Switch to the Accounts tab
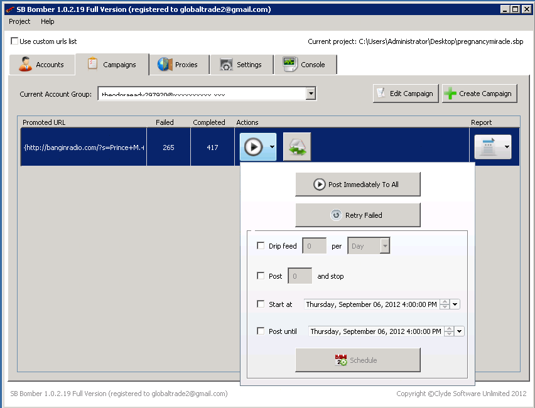The height and width of the screenshot is (408, 535). pos(42,65)
